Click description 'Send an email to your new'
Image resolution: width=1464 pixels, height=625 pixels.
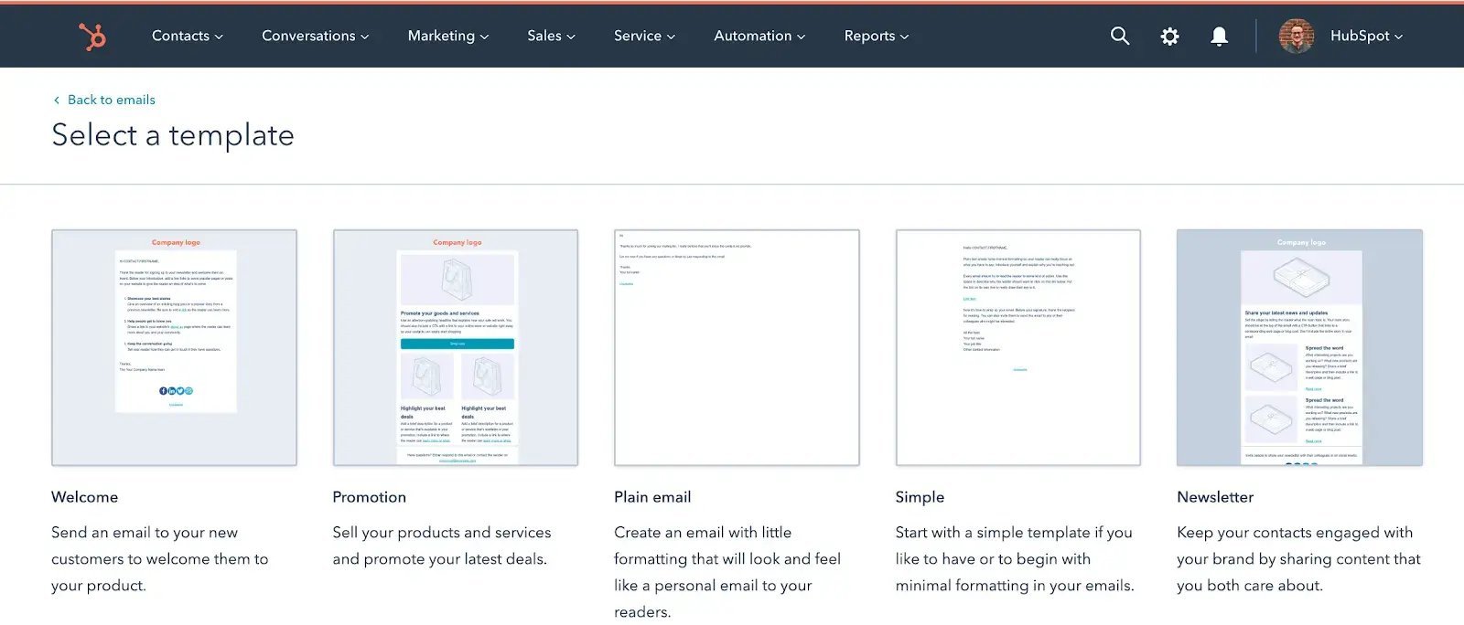pos(145,533)
